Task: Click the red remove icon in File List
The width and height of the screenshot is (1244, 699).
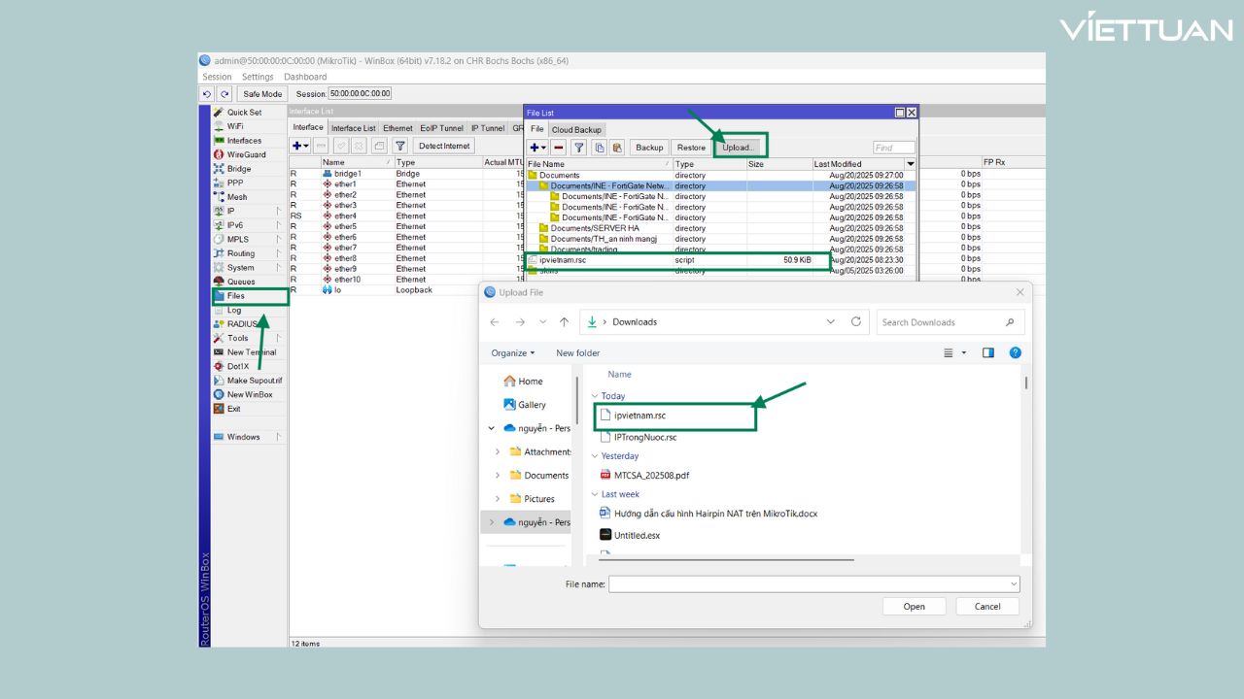Action: (559, 148)
